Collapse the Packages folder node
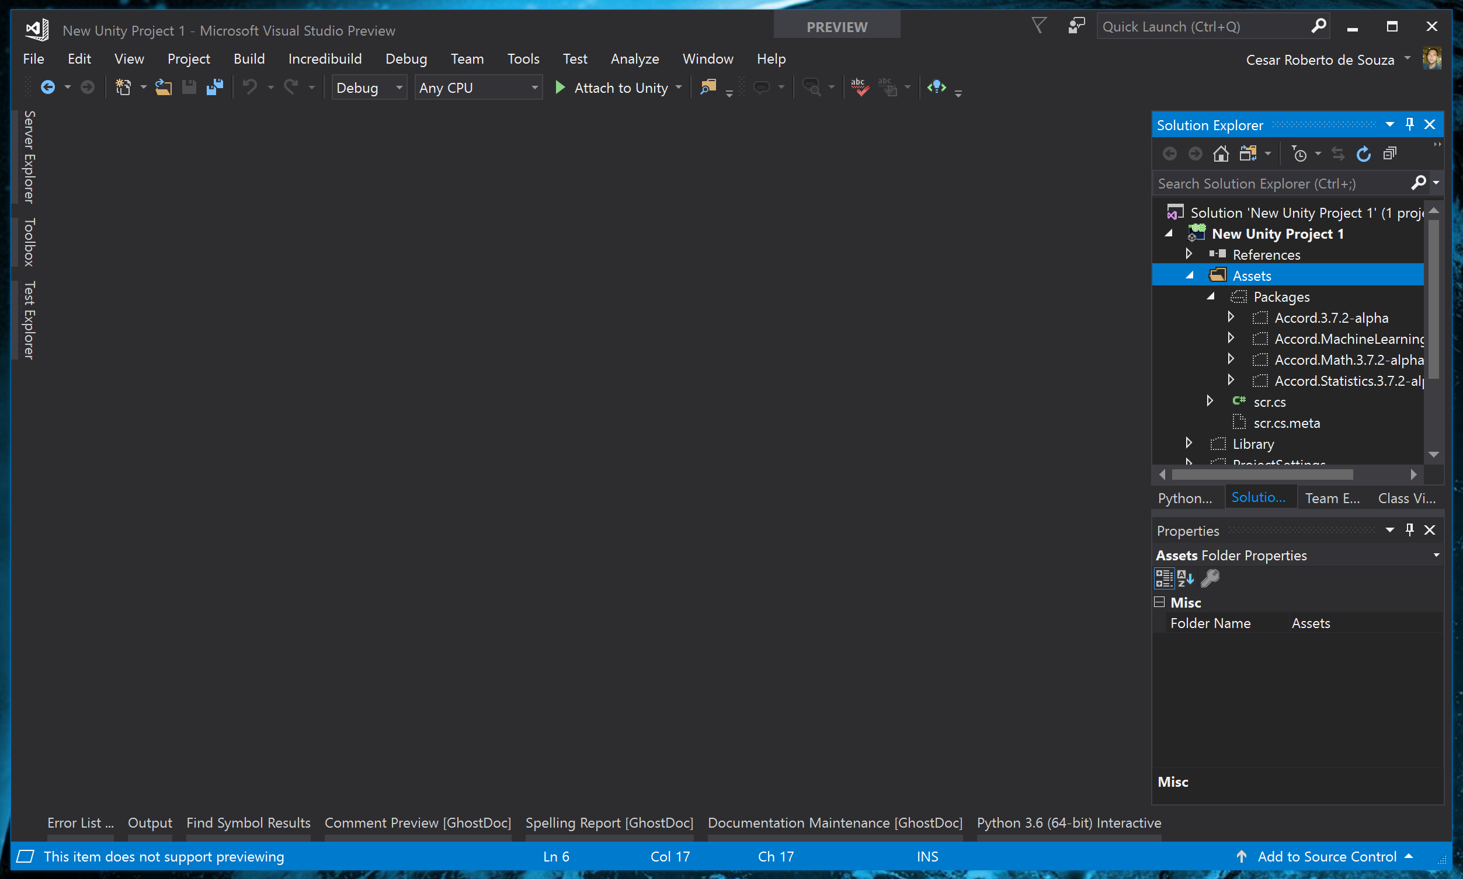Viewport: 1463px width, 879px height. point(1211,296)
